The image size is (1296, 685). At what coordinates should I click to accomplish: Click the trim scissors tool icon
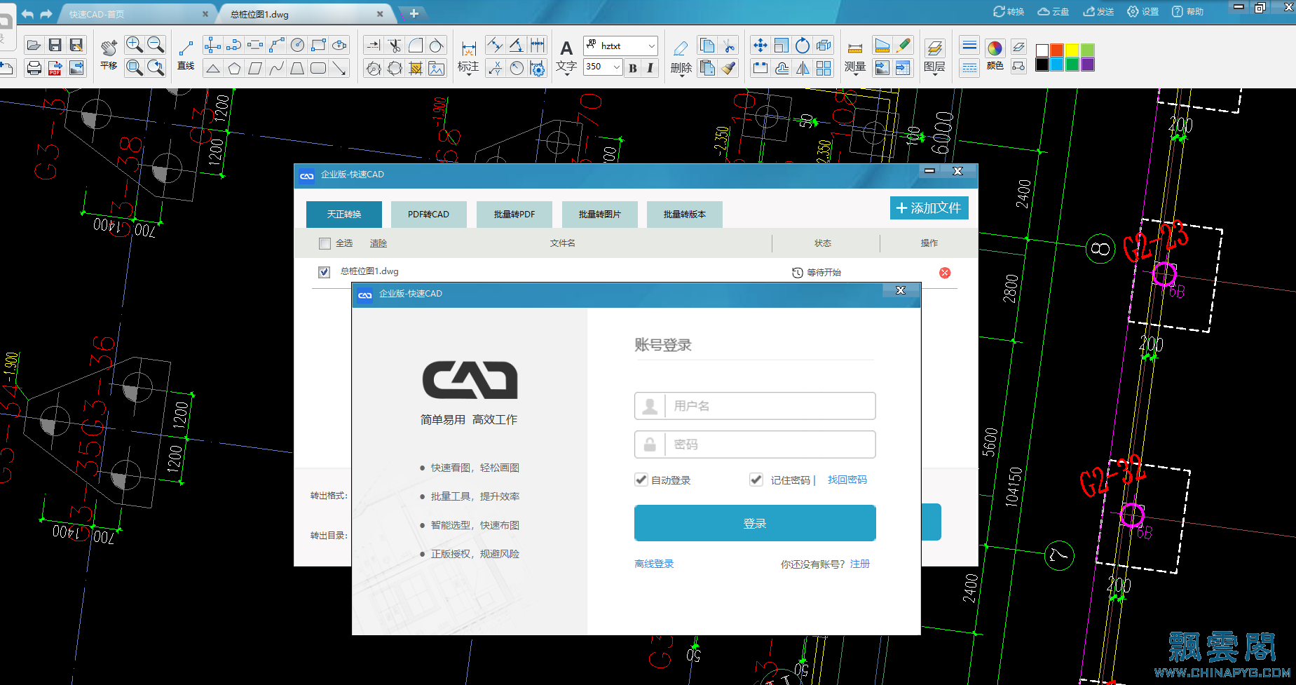[395, 46]
